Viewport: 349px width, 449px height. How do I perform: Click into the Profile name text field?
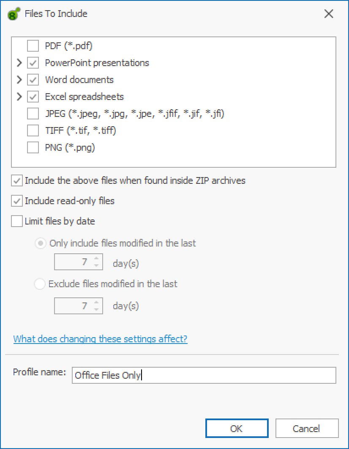pos(204,375)
